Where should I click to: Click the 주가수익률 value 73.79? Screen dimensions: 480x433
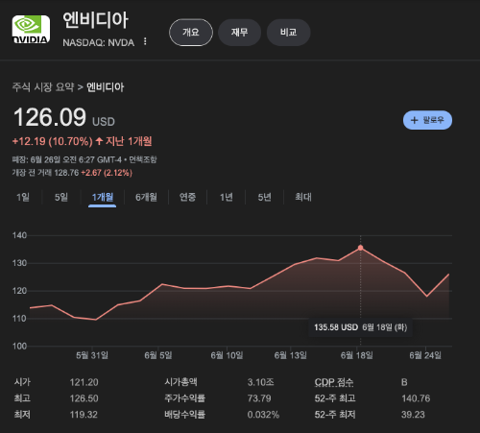click(259, 398)
